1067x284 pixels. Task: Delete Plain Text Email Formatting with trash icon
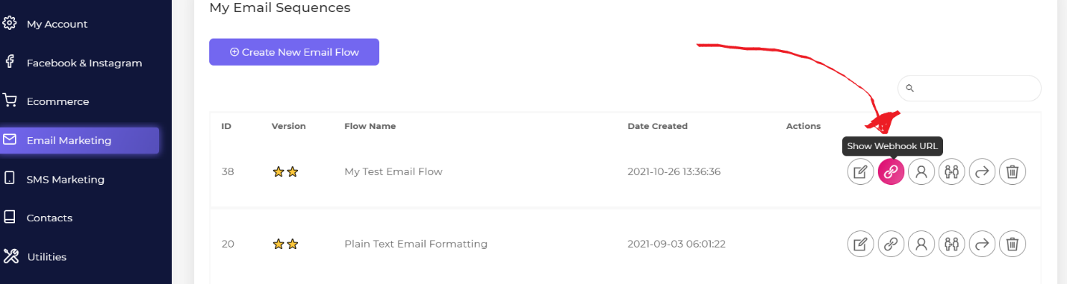pyautogui.click(x=1012, y=244)
